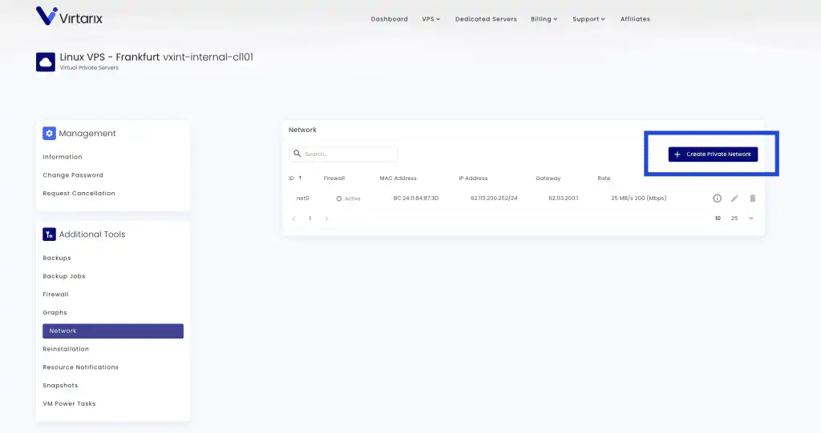Image resolution: width=821 pixels, height=433 pixels.
Task: Open Snapshots in Additional Tools
Action: 60,386
